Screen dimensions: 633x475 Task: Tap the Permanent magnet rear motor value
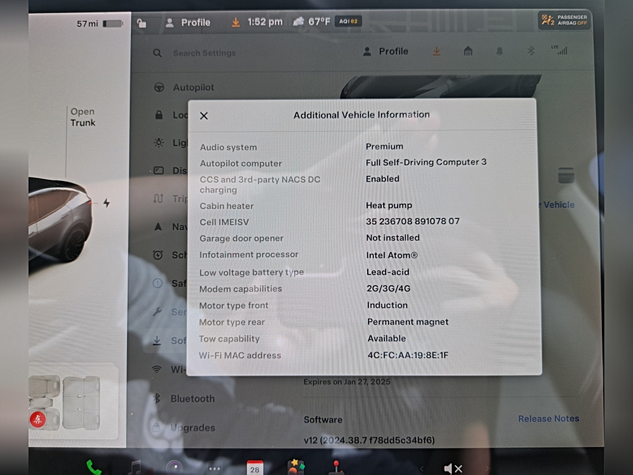[x=408, y=322]
